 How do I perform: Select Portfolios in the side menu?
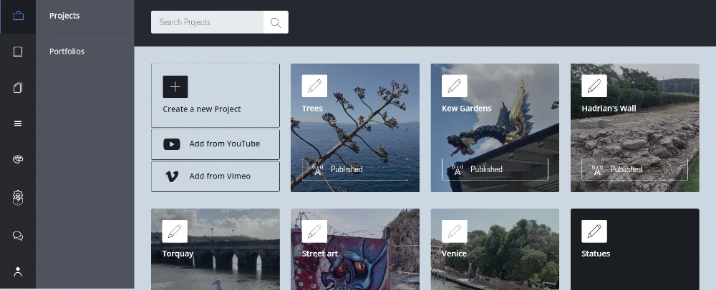67,51
